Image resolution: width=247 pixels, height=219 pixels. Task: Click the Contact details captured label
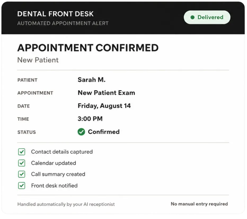click(x=62, y=152)
